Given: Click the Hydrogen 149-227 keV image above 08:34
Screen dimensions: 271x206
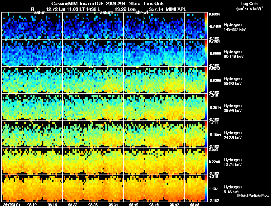Looking at the screenshot, I should pyautogui.click(x=113, y=26).
